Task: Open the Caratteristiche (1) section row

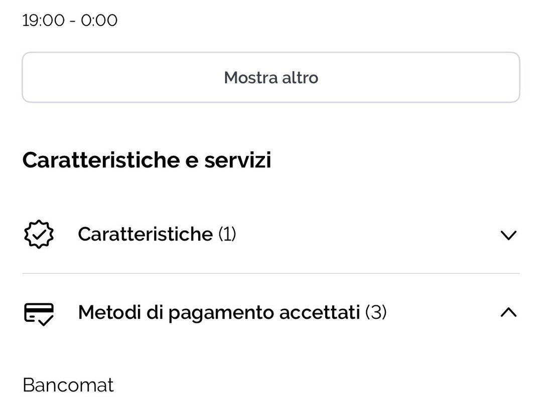Action: pos(271,235)
